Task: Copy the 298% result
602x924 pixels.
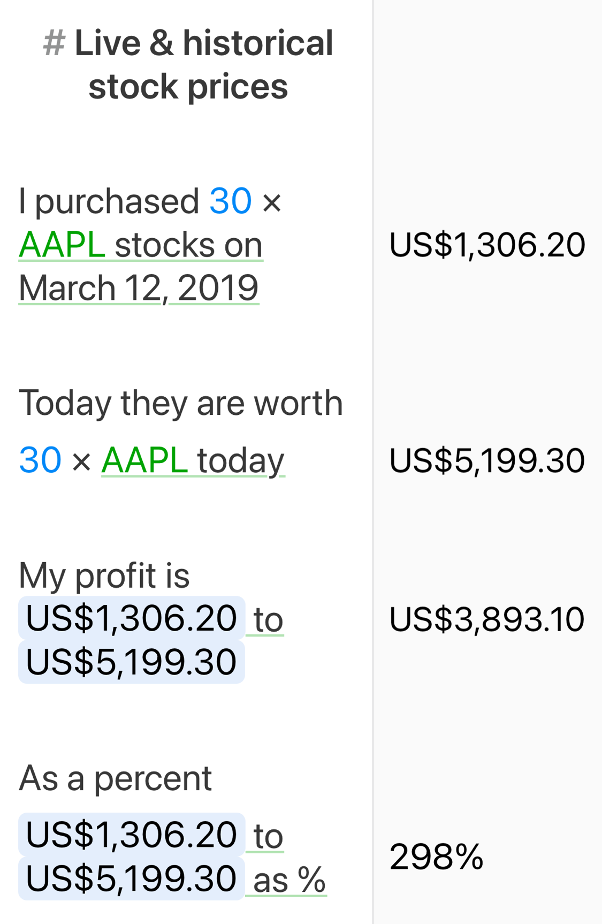Action: (x=436, y=857)
